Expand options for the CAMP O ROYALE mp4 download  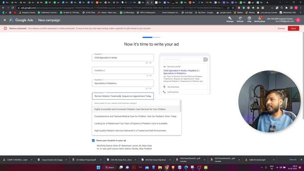32,160
